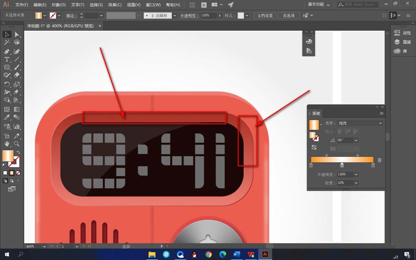This screenshot has width=416, height=260.
Task: Pick the Magic Wand tool
Action: 7,42
